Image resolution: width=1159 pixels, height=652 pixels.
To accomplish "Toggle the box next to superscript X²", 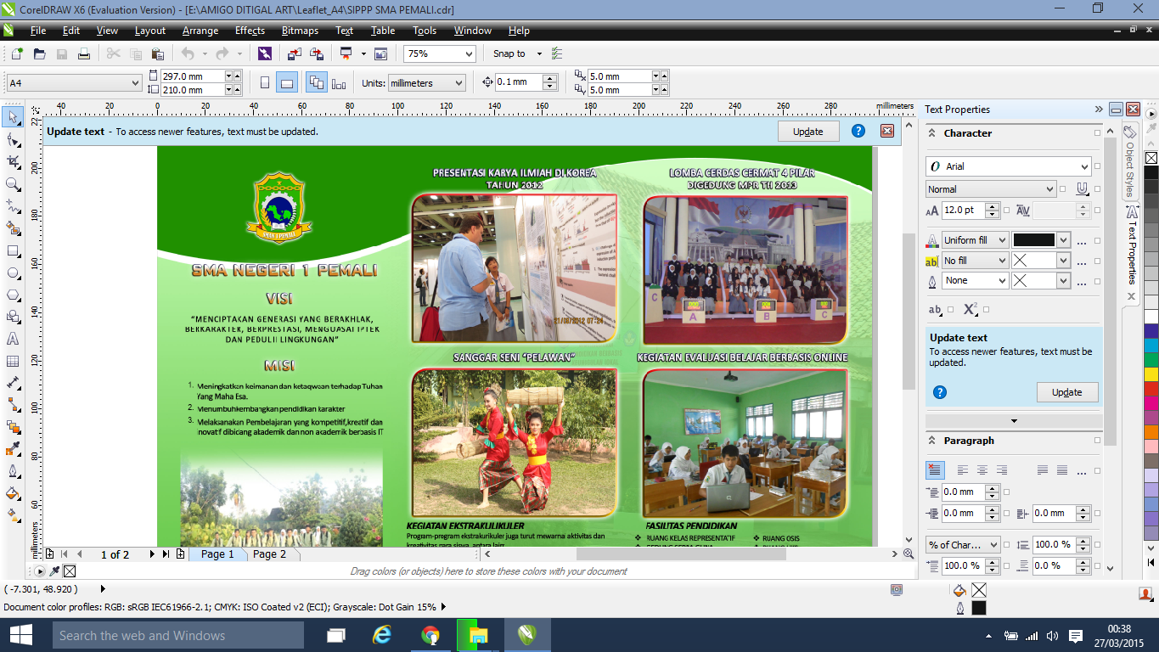I will [x=986, y=310].
